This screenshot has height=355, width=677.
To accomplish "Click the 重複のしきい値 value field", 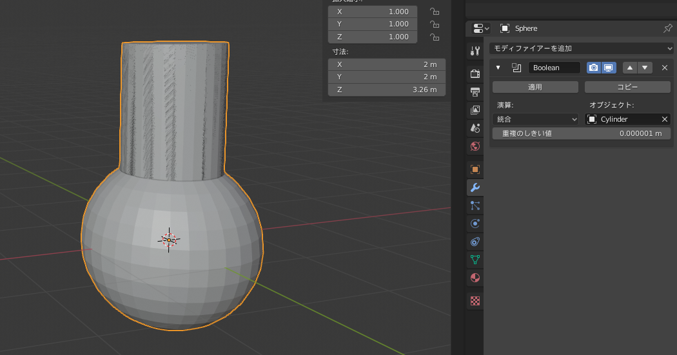I will point(582,133).
